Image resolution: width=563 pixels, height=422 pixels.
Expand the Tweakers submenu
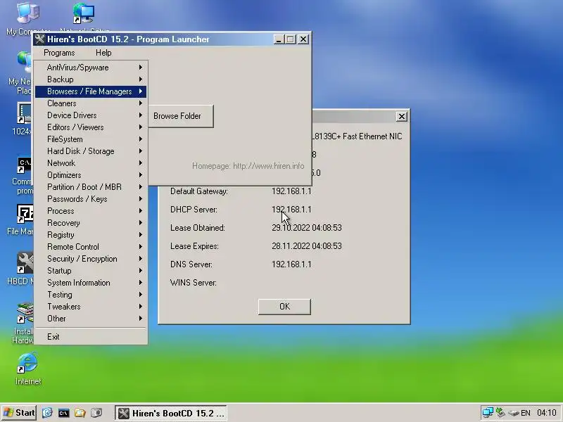[x=91, y=307]
